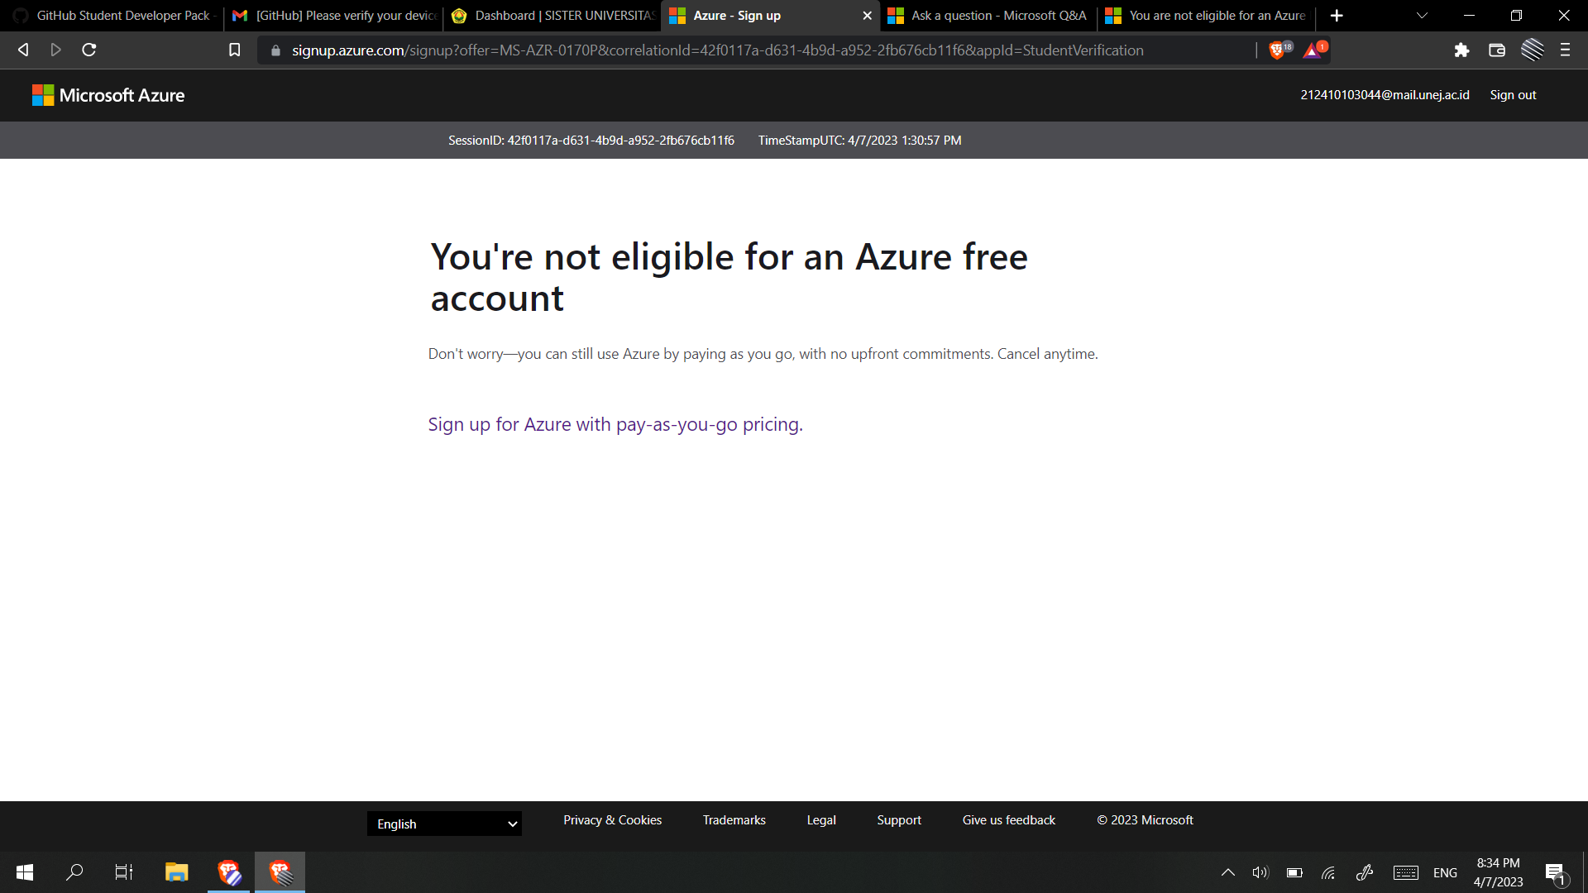Open the Brave Wallet icon
This screenshot has width=1588, height=893.
coord(1496,50)
